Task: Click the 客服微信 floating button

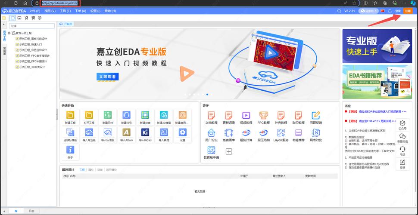Action: coord(402,138)
